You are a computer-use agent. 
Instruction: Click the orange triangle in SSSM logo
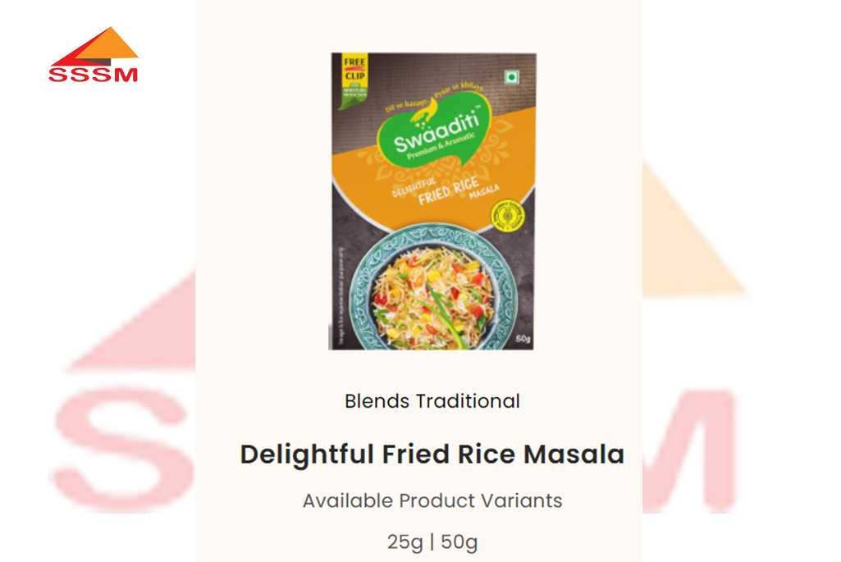tap(111, 44)
